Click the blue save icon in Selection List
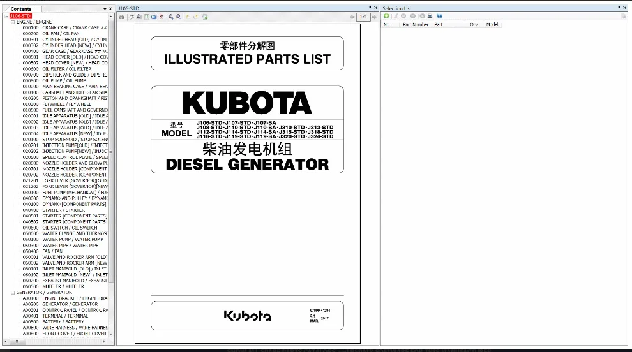Image resolution: width=632 pixels, height=352 pixels. [x=439, y=16]
